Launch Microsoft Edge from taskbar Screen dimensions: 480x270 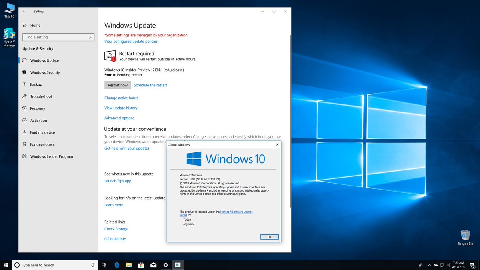point(117,265)
